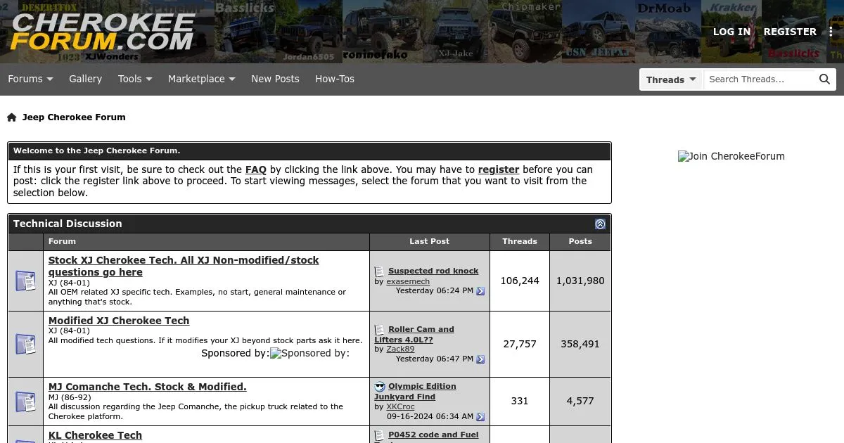Click Threads column header

520,241
